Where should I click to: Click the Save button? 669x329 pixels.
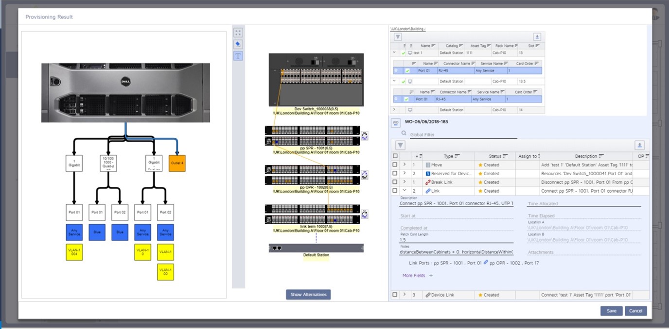(612, 311)
